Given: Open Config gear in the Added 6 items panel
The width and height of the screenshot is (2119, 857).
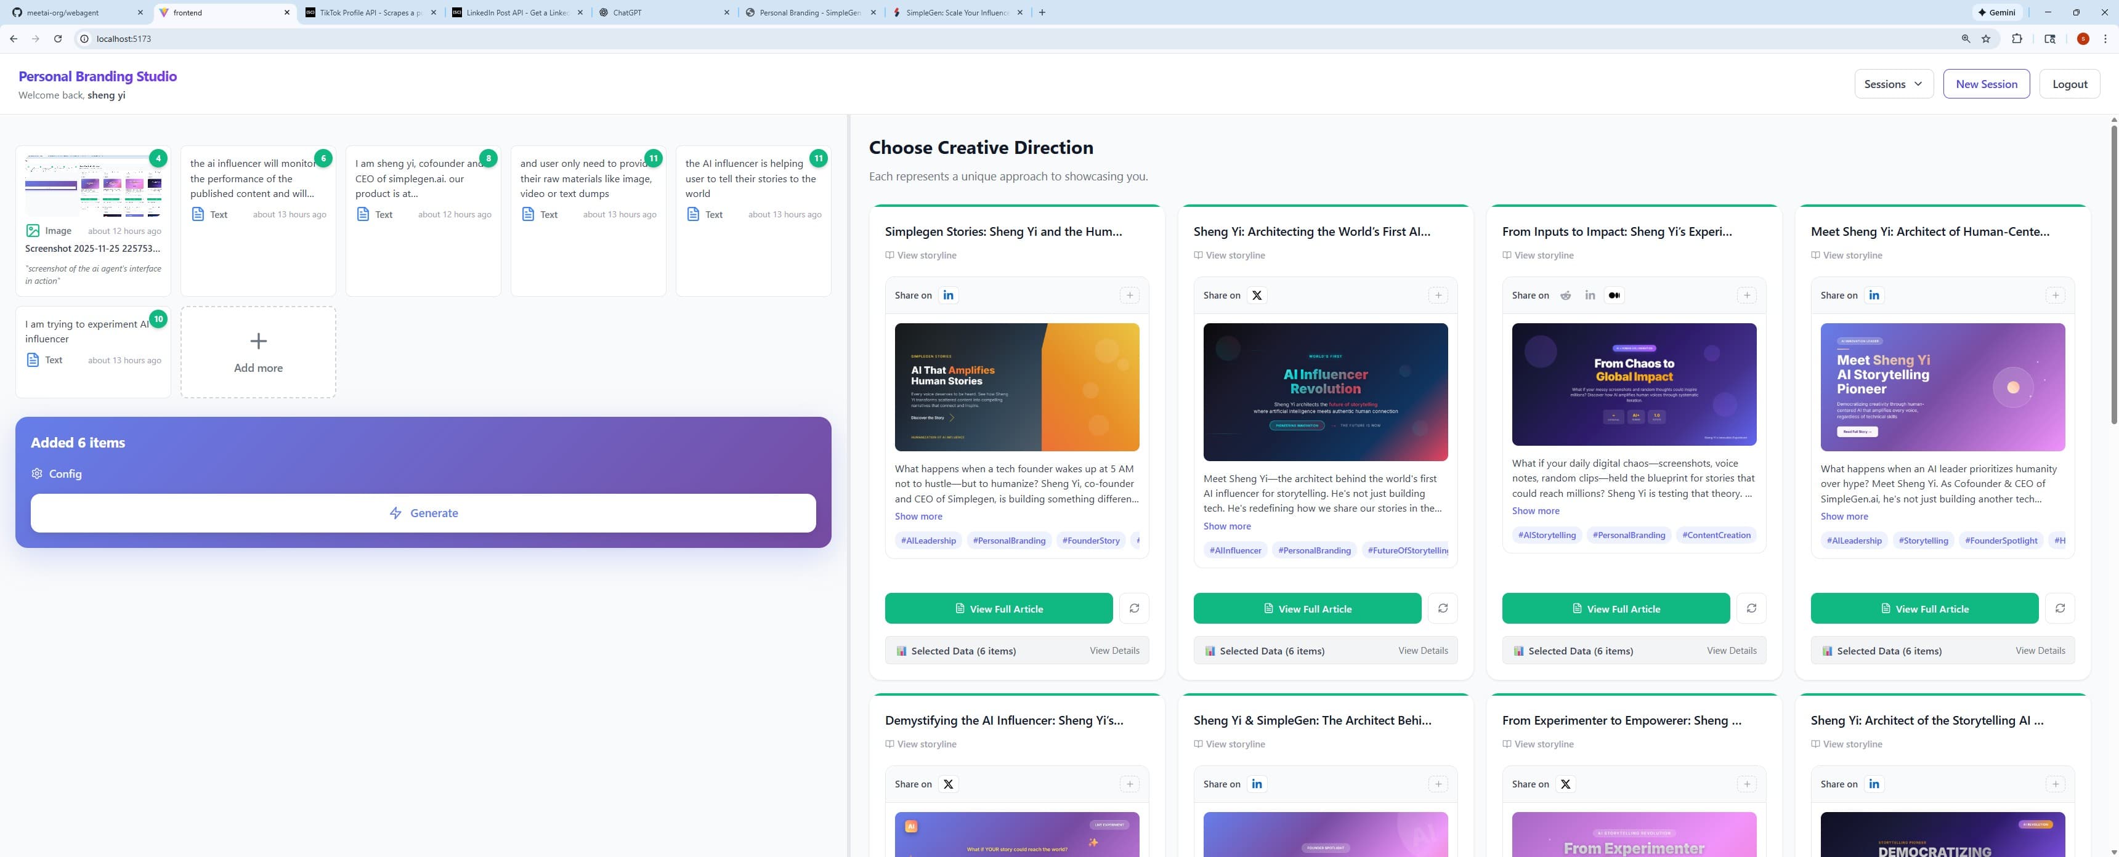Looking at the screenshot, I should [37, 473].
